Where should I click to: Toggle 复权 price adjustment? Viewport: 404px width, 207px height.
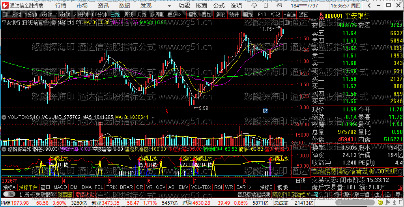[x=193, y=15]
